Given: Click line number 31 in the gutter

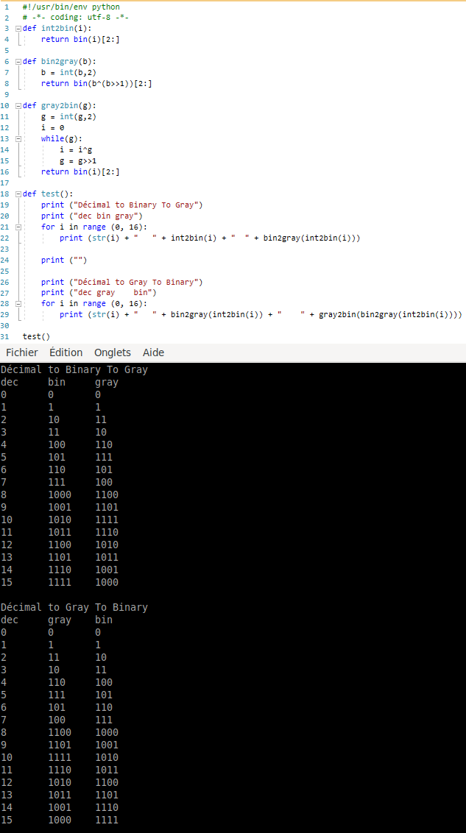Looking at the screenshot, I should coord(6,337).
